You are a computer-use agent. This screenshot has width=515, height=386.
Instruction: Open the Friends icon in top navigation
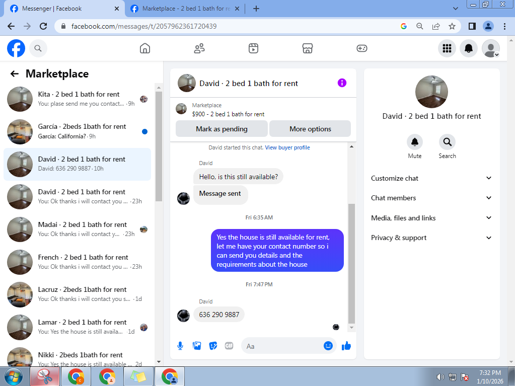coord(199,49)
